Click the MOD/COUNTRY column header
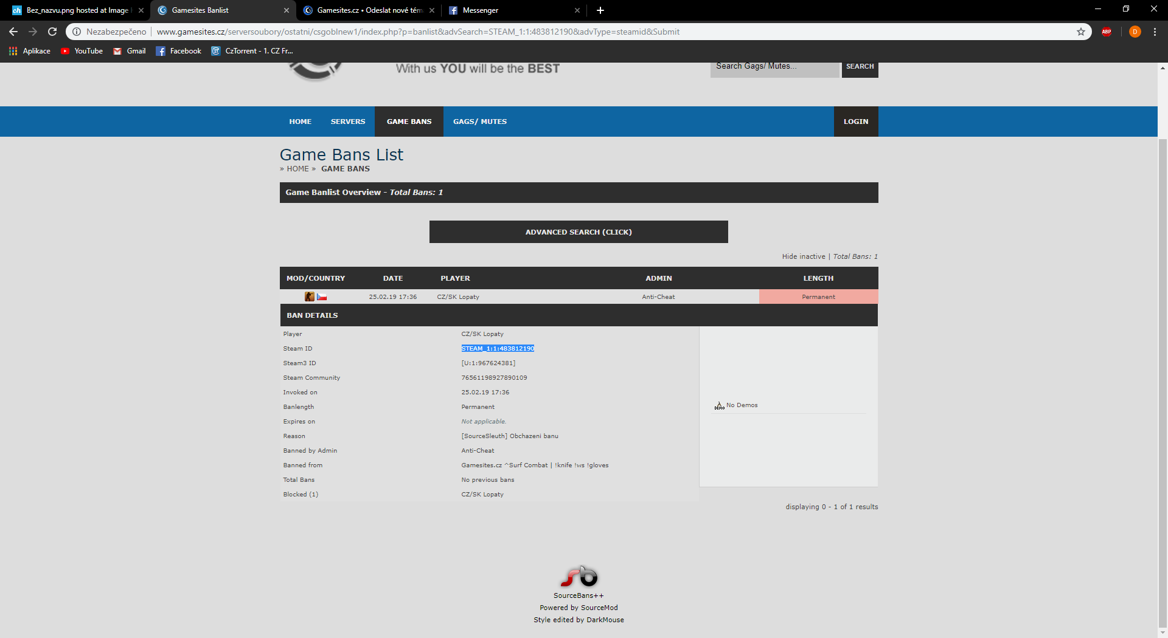This screenshot has width=1168, height=638. (x=316, y=278)
